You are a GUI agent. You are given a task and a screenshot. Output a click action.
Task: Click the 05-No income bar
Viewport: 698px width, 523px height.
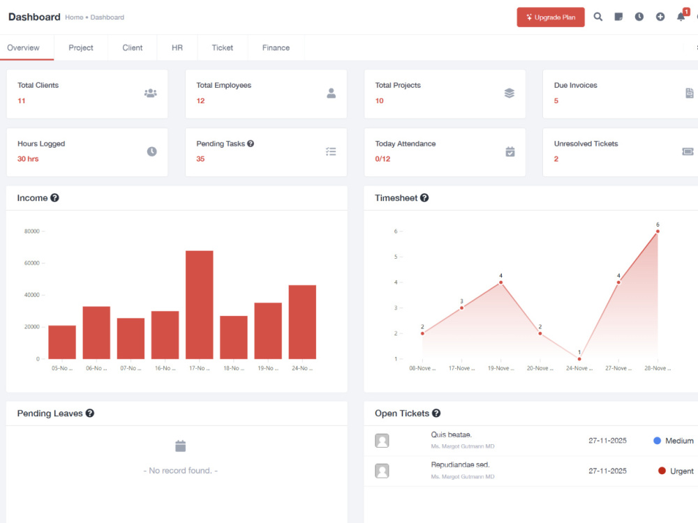coord(62,342)
